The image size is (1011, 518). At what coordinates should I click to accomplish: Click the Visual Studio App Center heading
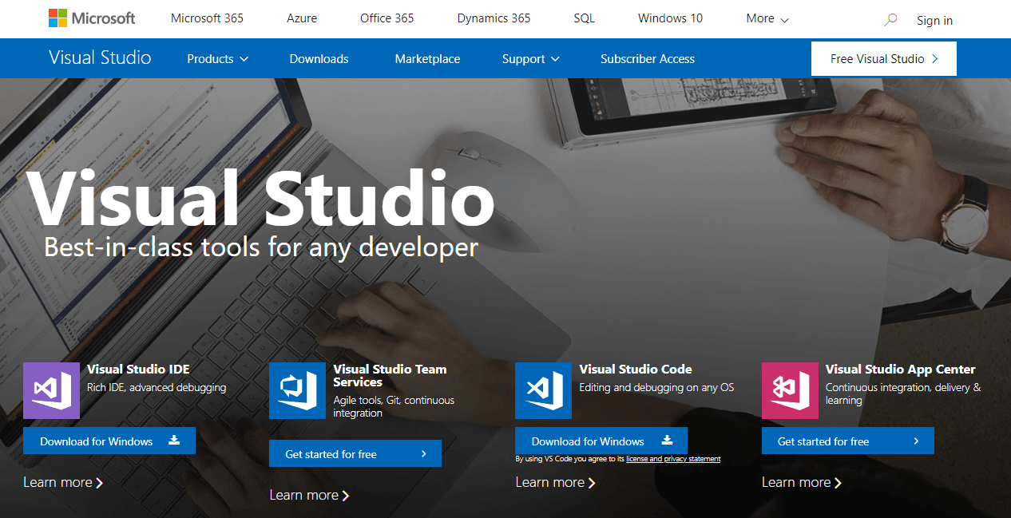(x=901, y=369)
